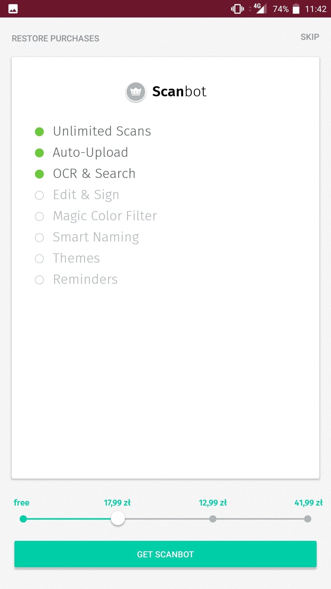Select the 12,99 zł slider stop
This screenshot has width=331, height=589.
pos(213,519)
